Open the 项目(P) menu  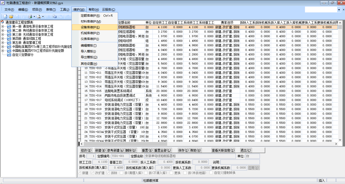pos(37,10)
